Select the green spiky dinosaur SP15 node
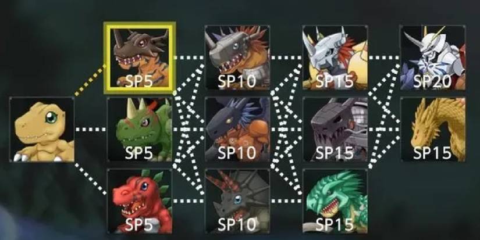The height and width of the screenshot is (240, 480). pyautogui.click(x=335, y=201)
